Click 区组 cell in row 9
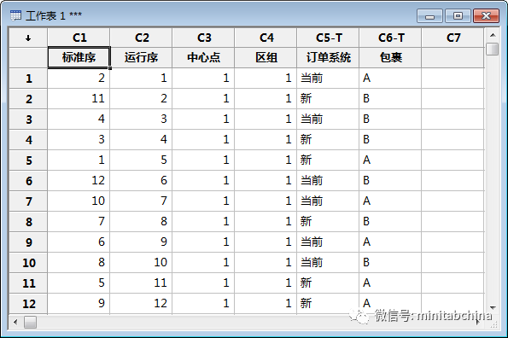 tap(266, 242)
